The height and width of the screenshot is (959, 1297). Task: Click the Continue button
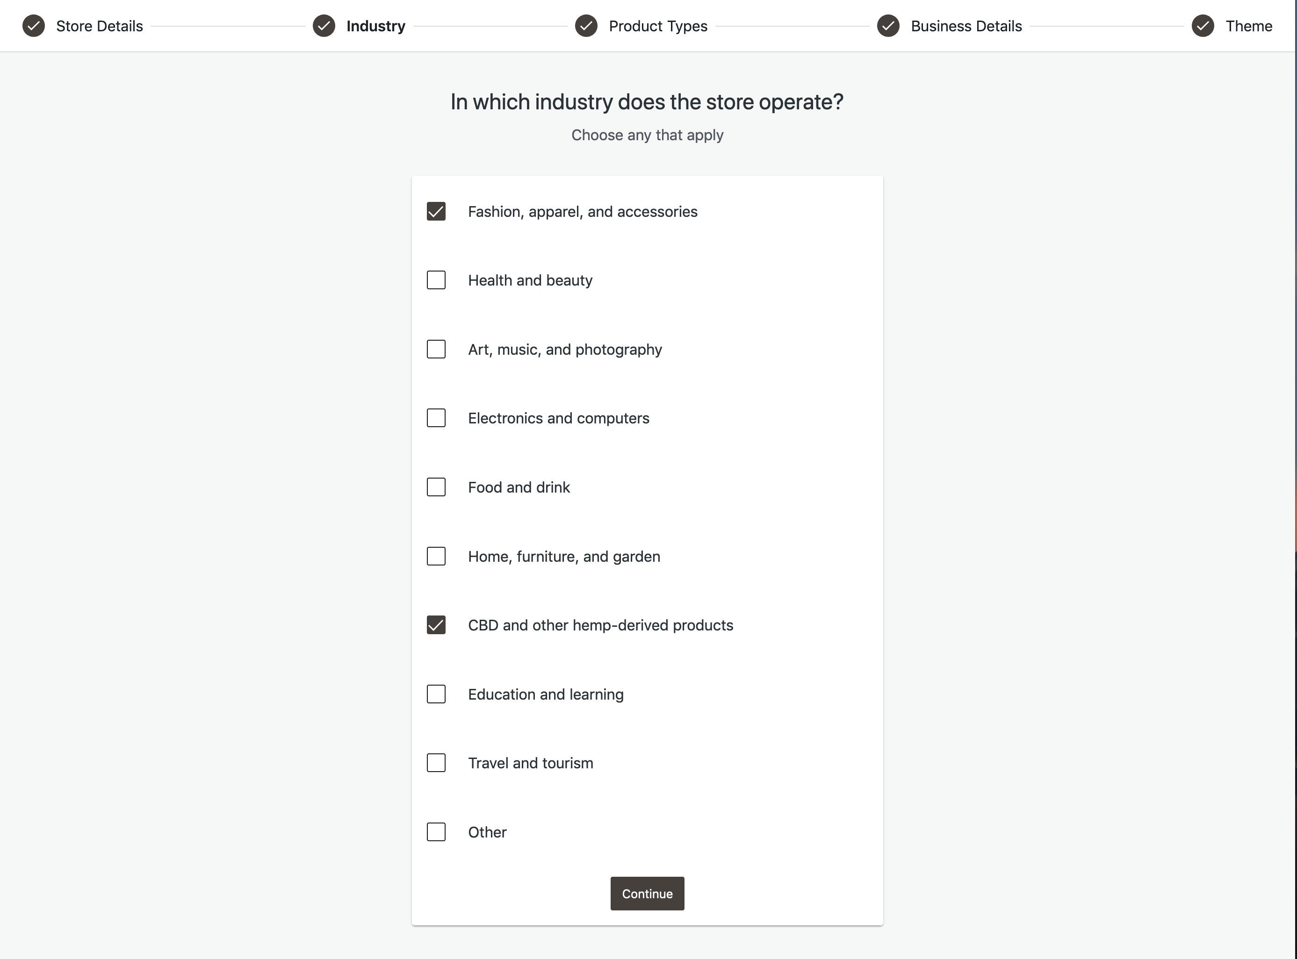click(x=647, y=894)
